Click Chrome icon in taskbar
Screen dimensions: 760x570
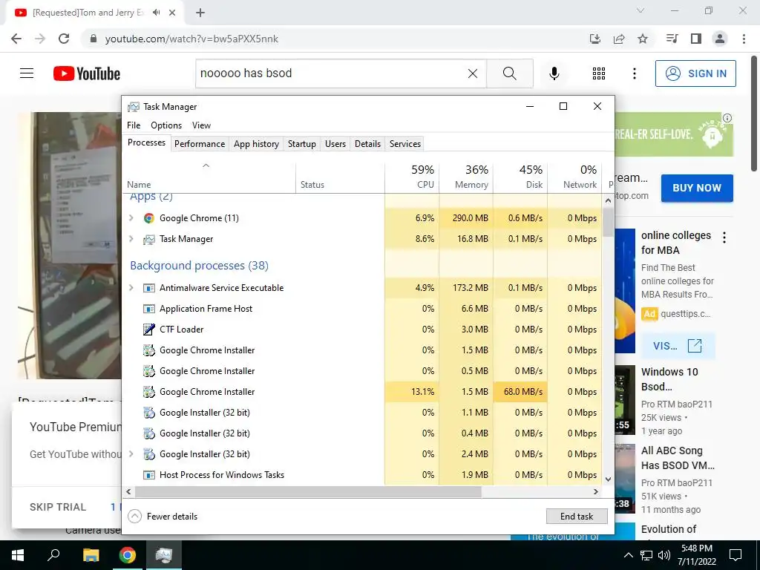pos(128,555)
